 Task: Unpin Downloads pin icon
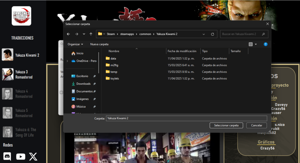click(x=95, y=84)
